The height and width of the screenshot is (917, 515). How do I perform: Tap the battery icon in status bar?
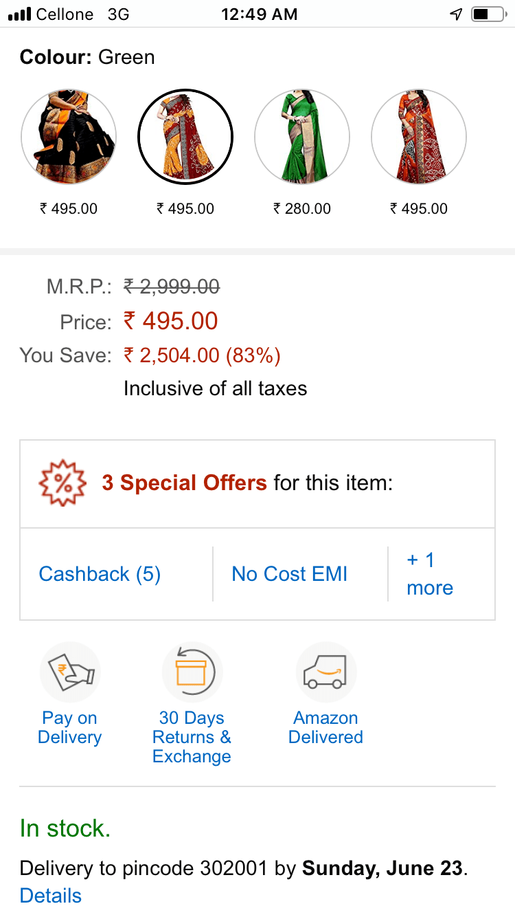(488, 14)
